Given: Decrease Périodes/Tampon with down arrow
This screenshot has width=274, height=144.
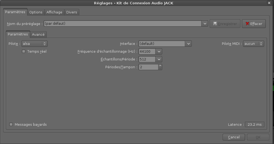Looking at the screenshot, I should [160, 69].
